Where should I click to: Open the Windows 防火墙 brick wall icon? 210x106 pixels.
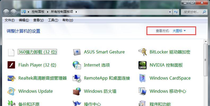coord(77,91)
